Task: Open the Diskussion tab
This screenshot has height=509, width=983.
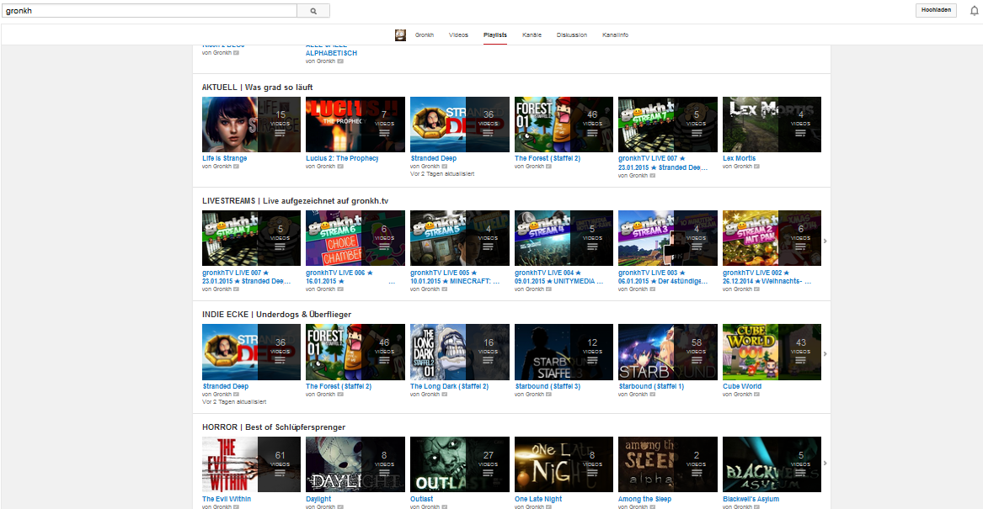Action: coord(572,34)
